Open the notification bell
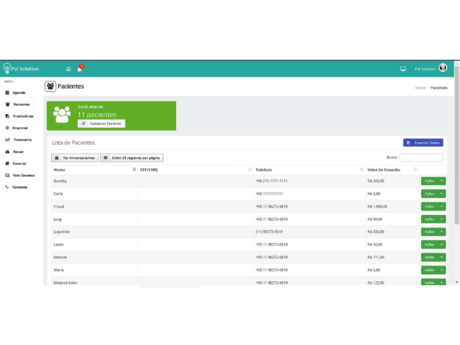Screen dimensions: 460x345 (80, 68)
